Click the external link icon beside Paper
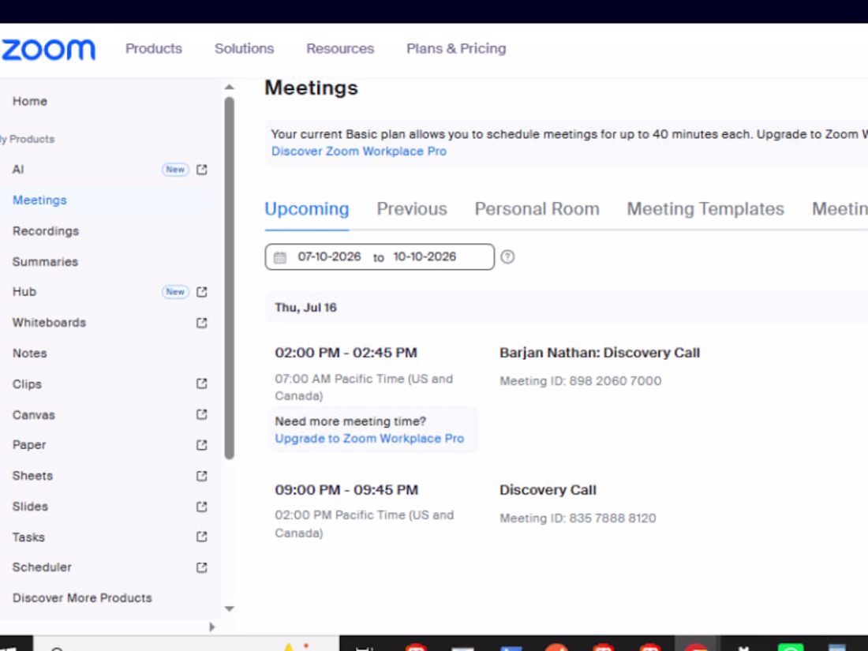Viewport: 868px width, 651px height. click(201, 445)
